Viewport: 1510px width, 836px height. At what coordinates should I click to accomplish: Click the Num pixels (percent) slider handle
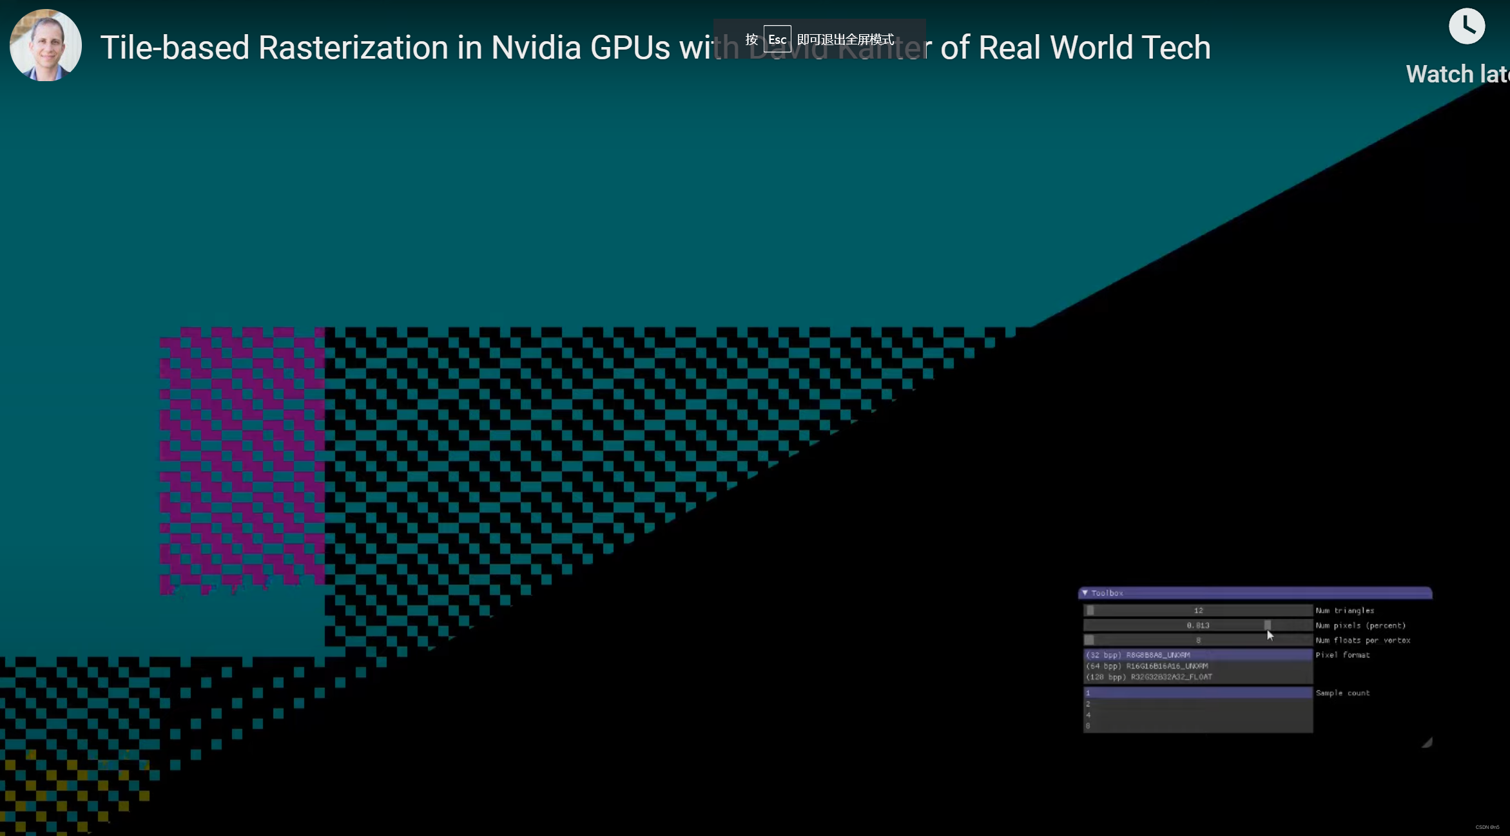(x=1267, y=625)
